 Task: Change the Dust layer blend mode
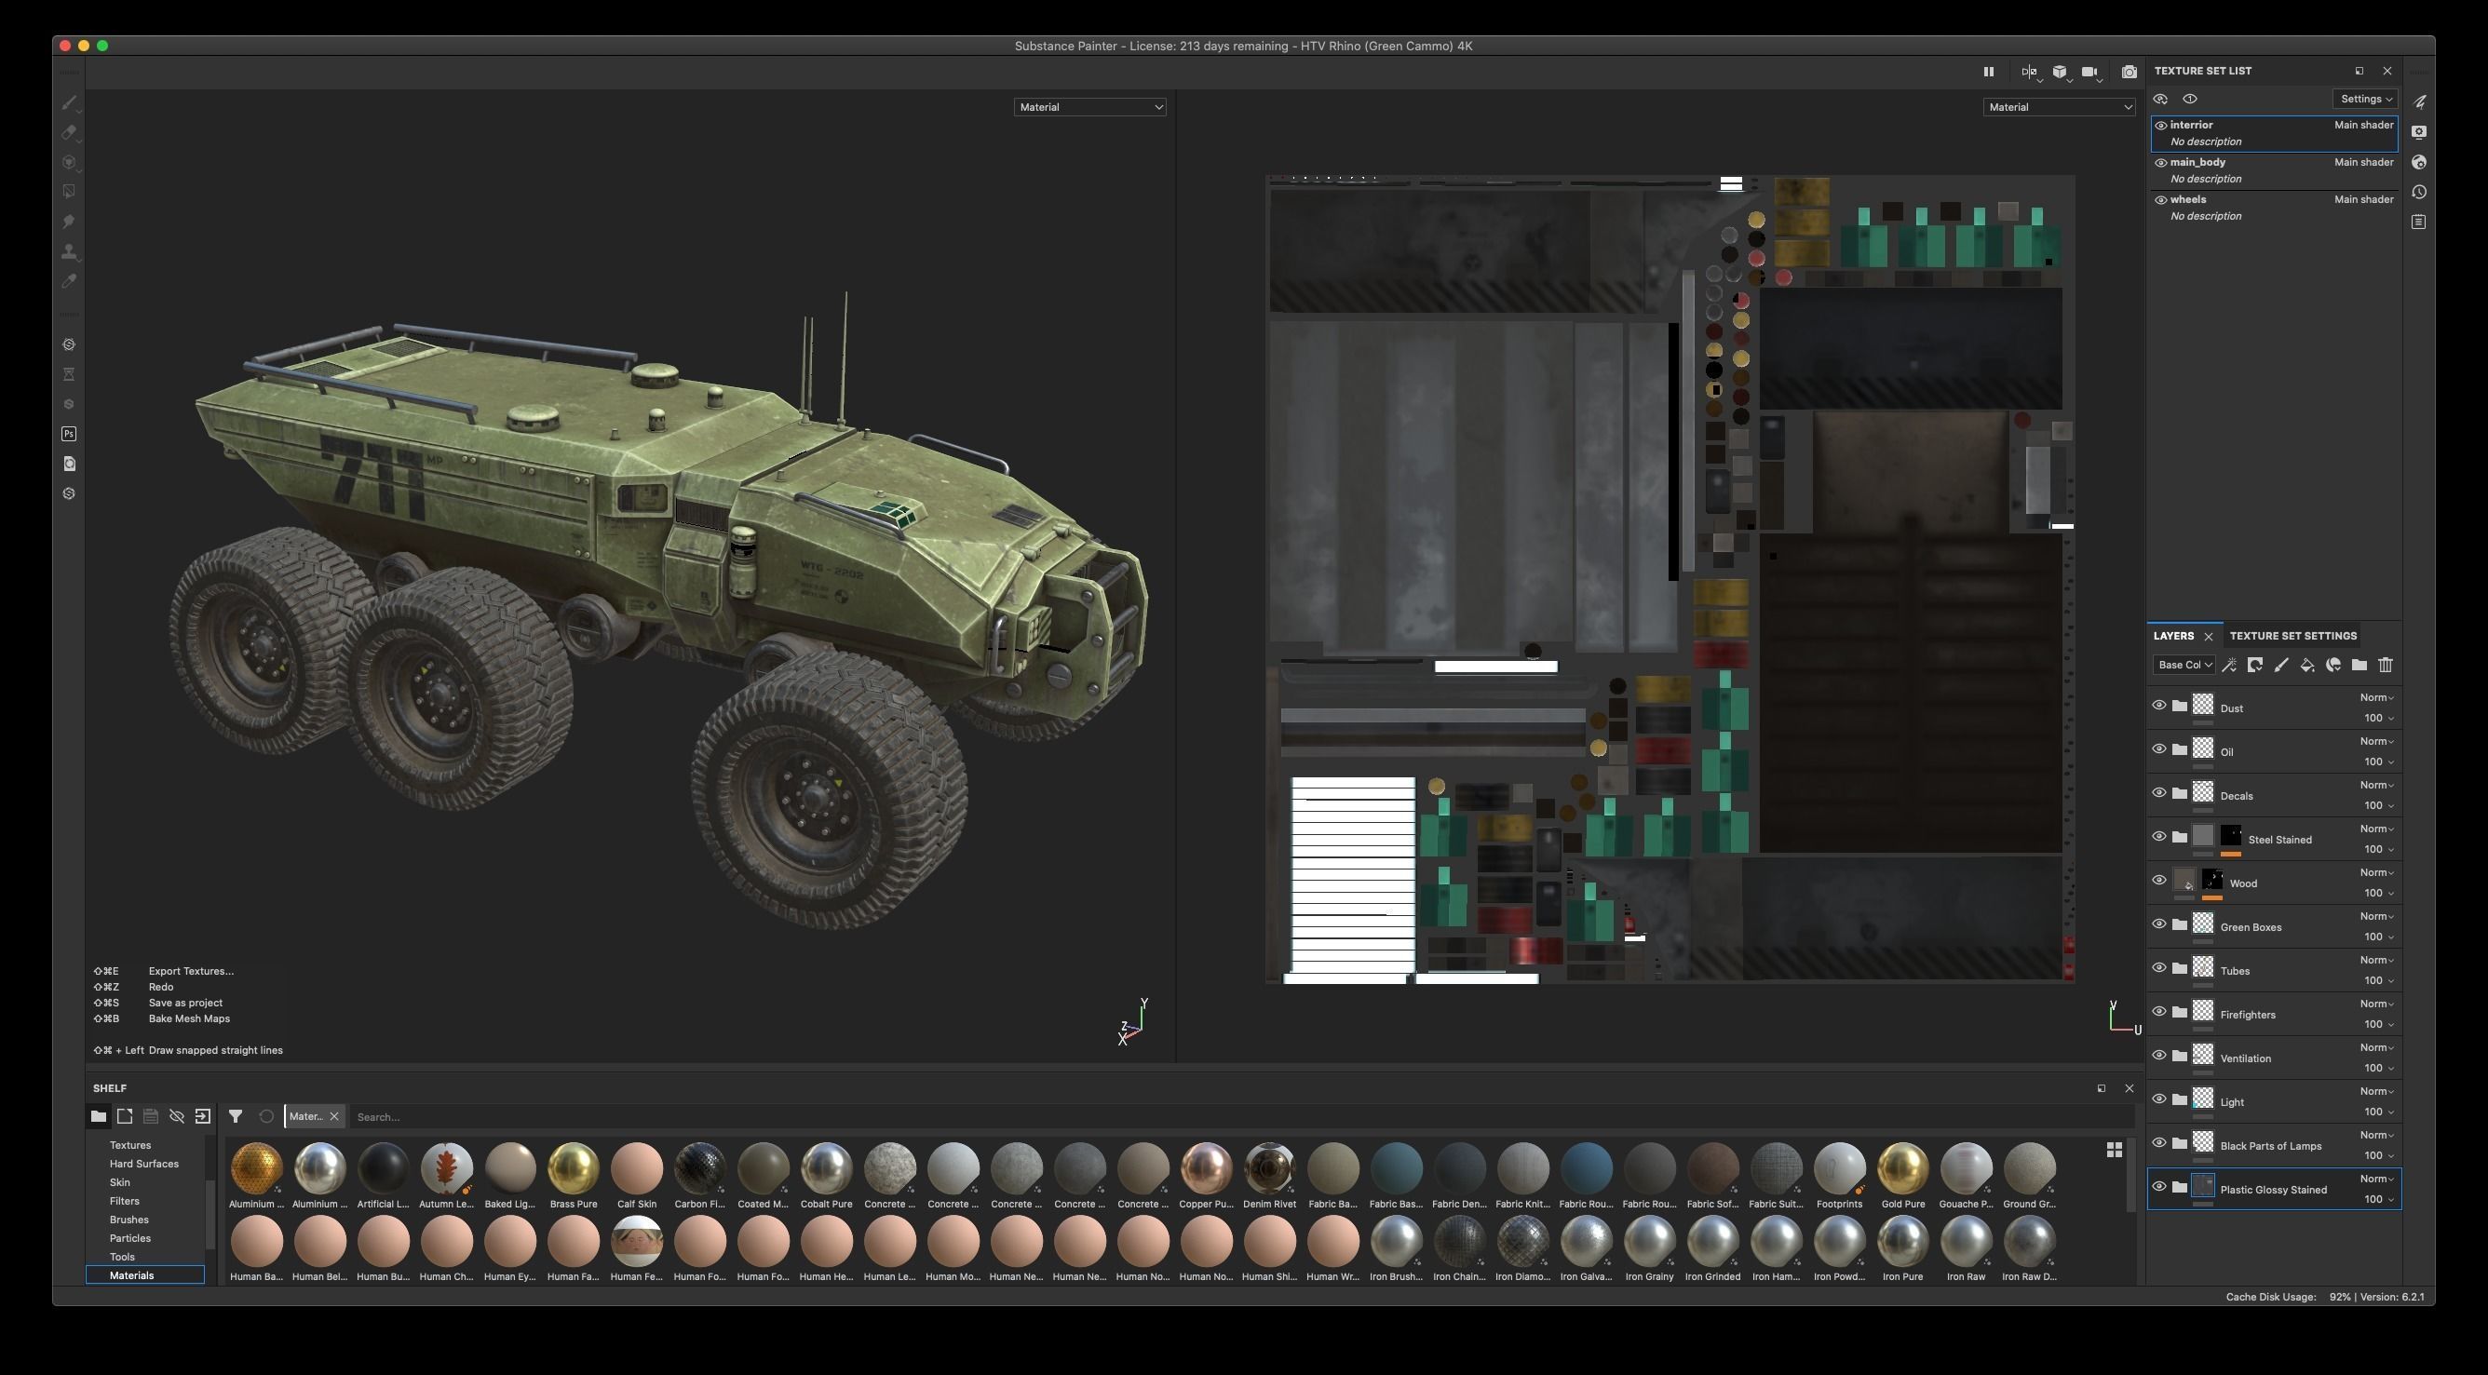coord(2376,697)
